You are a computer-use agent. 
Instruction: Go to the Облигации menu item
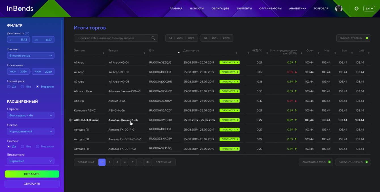[220, 9]
